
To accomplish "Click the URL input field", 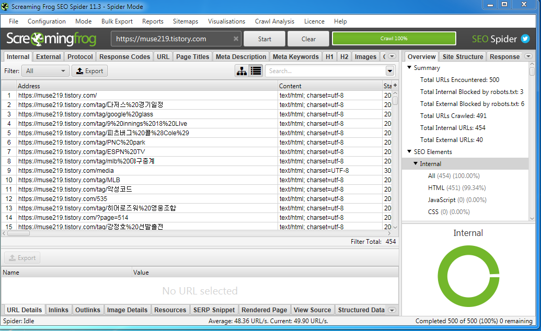I will click(176, 39).
